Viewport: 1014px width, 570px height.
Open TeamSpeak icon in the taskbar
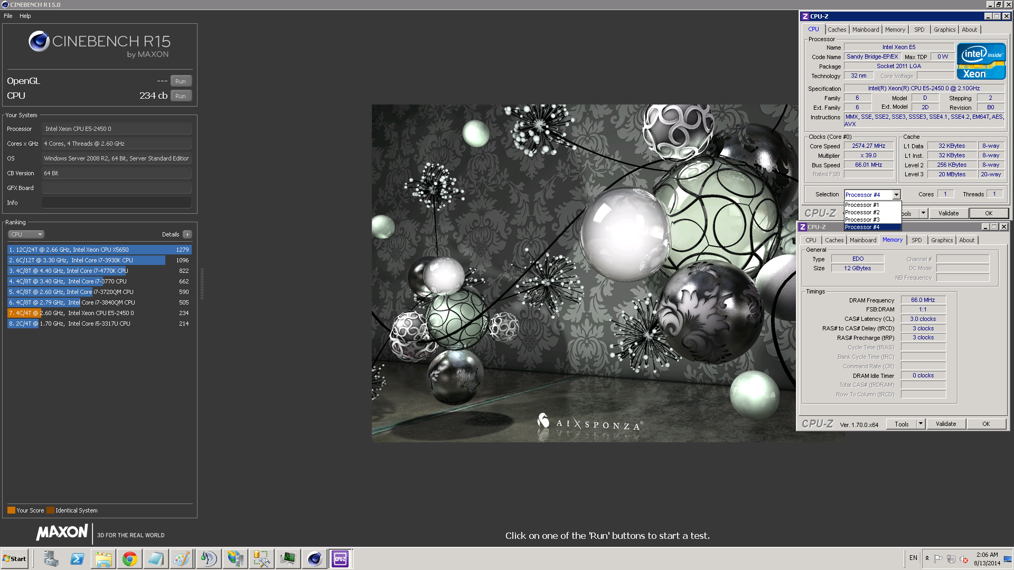coord(209,558)
